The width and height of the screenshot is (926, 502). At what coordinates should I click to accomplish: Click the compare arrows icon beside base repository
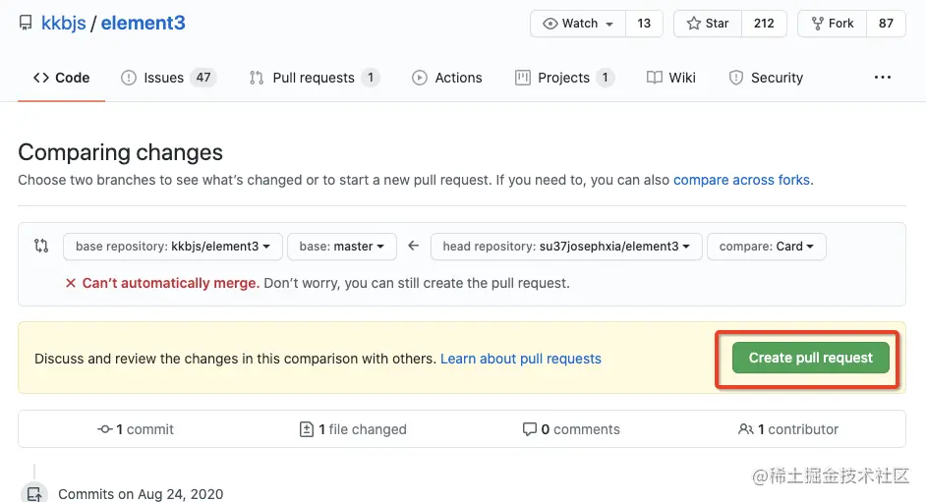point(41,247)
